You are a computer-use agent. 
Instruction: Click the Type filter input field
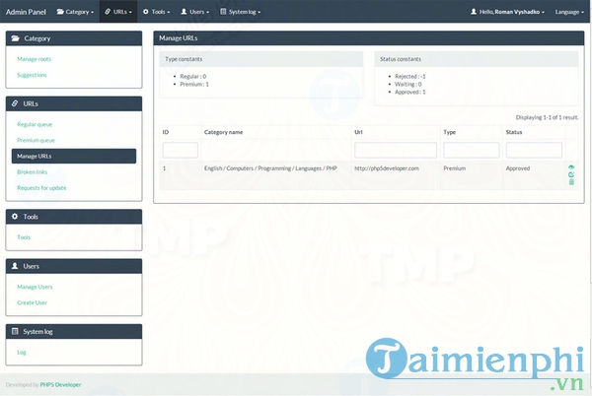pos(472,150)
